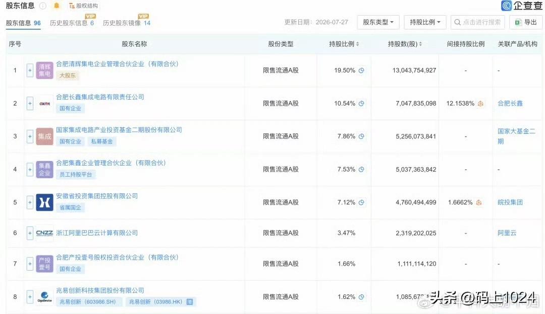Click the 点击进行搜索 search field
The height and width of the screenshot is (314, 545).
pos(477,22)
